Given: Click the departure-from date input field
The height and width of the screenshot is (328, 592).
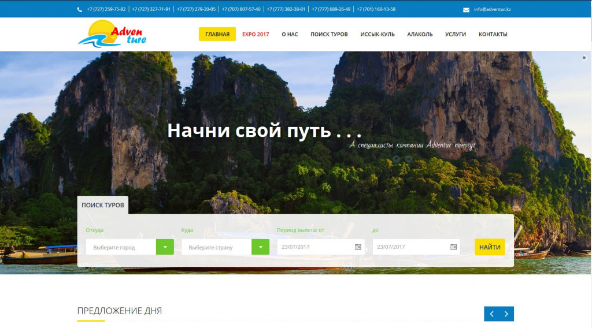Looking at the screenshot, I should coord(315,247).
